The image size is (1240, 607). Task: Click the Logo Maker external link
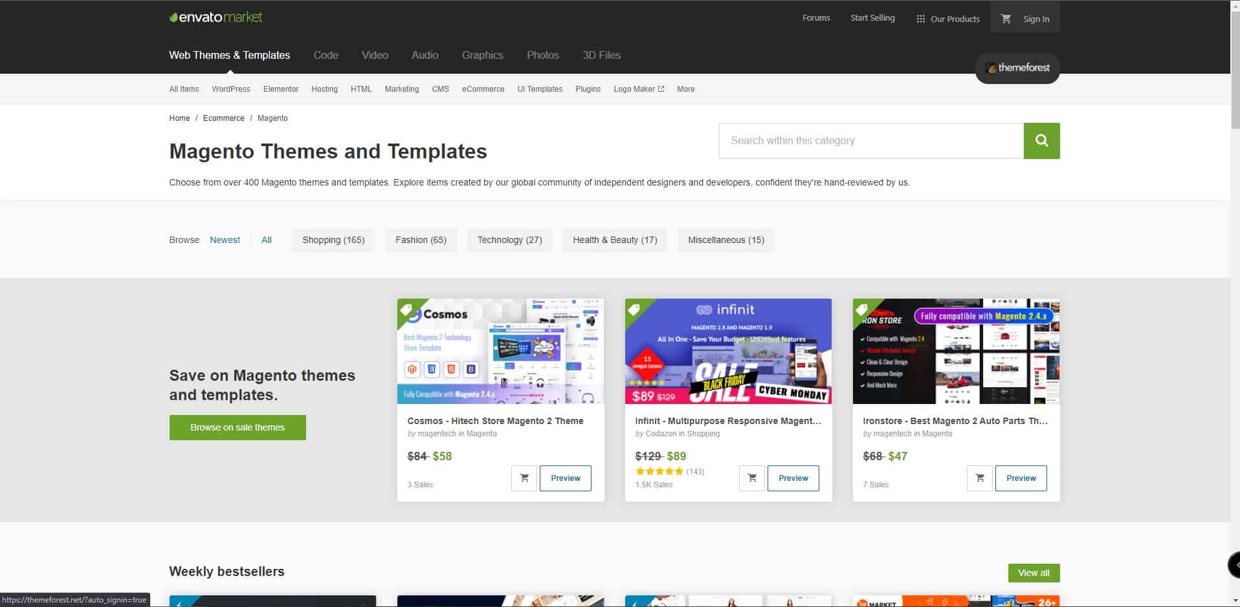click(639, 89)
